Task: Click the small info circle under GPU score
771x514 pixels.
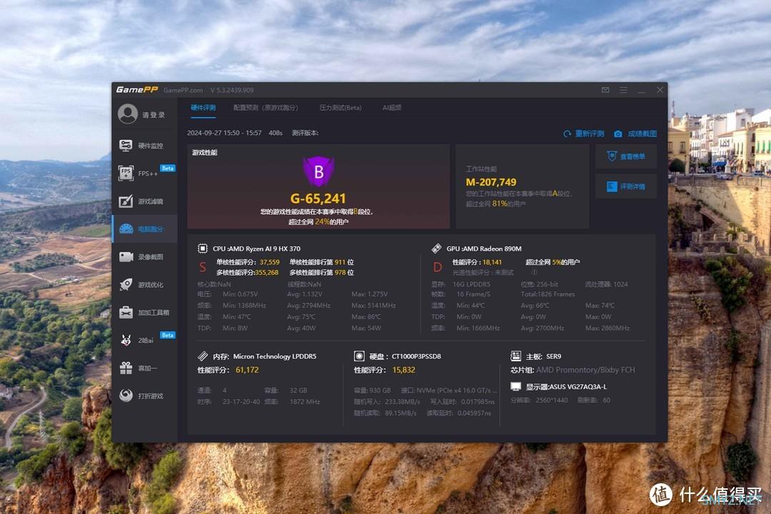Action: [534, 272]
